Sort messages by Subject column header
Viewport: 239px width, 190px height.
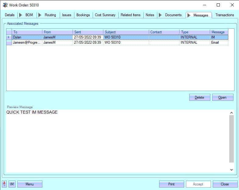point(126,32)
